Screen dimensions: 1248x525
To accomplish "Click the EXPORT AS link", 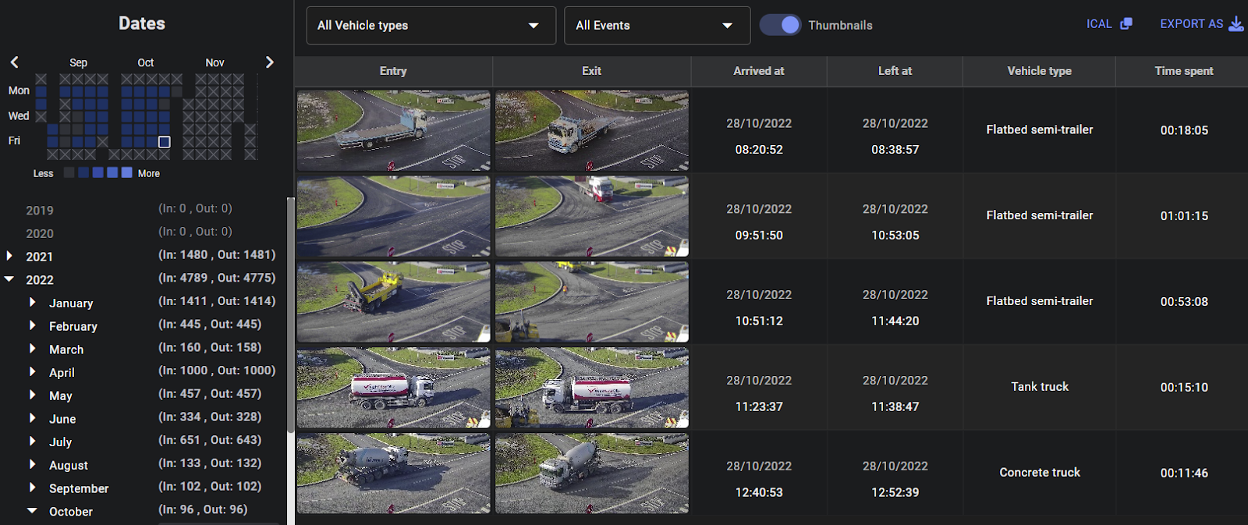I will point(1191,24).
